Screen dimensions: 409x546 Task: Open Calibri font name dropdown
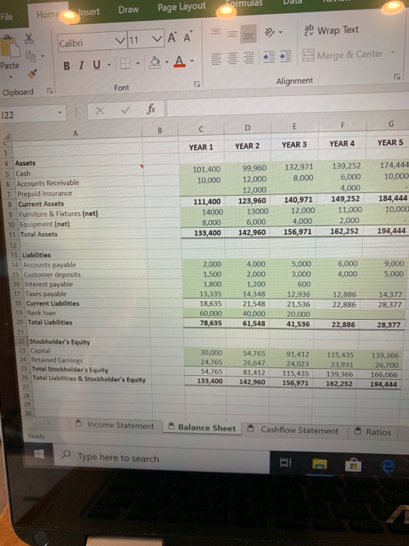[x=120, y=41]
